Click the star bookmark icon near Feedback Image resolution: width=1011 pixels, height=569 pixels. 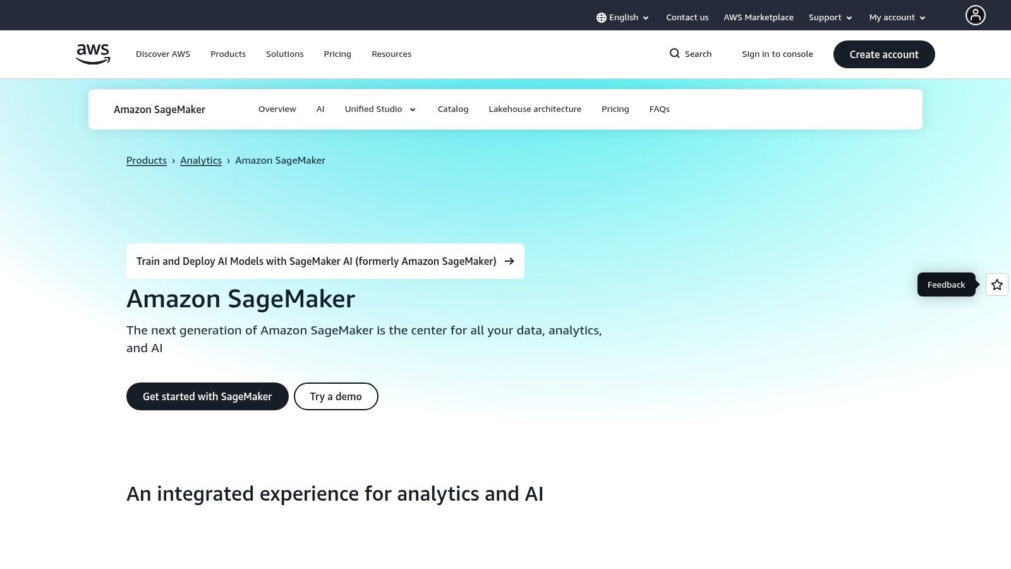(996, 284)
